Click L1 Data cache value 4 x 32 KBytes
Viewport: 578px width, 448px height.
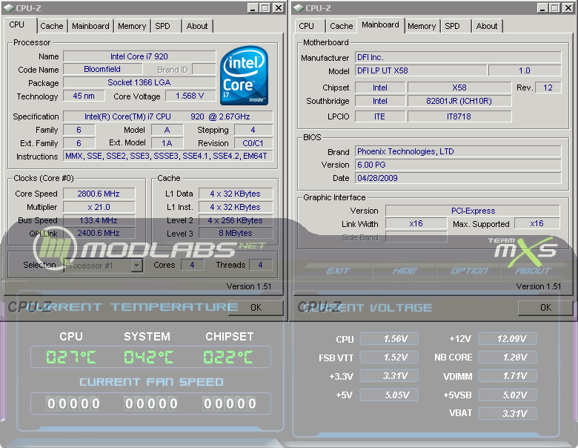point(236,194)
